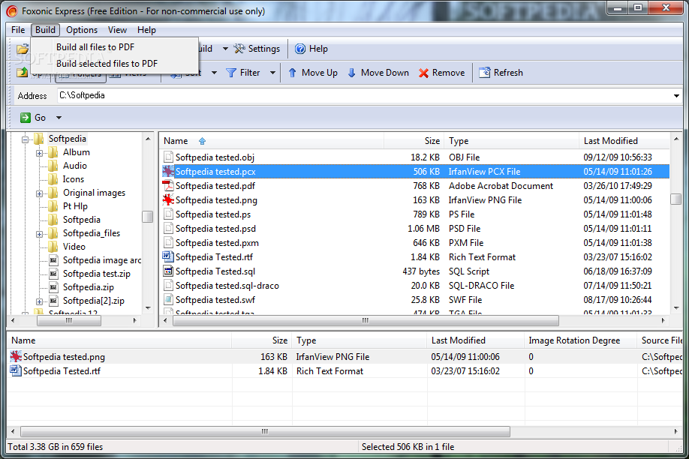Click the green Go arrow icon

coord(26,117)
